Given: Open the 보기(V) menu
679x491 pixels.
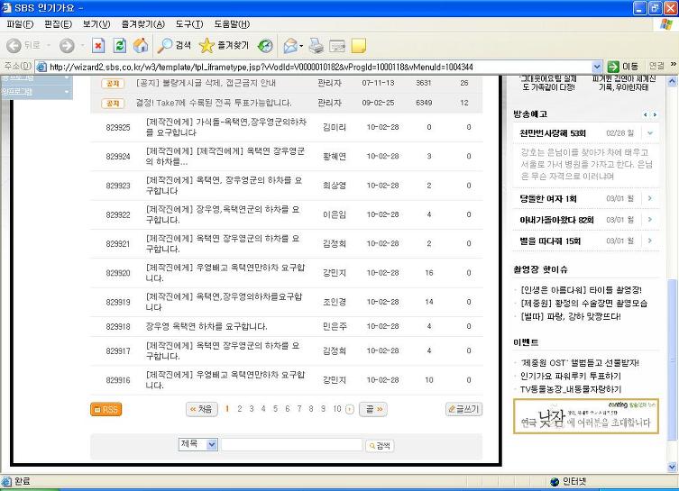Looking at the screenshot, I should pos(96,24).
